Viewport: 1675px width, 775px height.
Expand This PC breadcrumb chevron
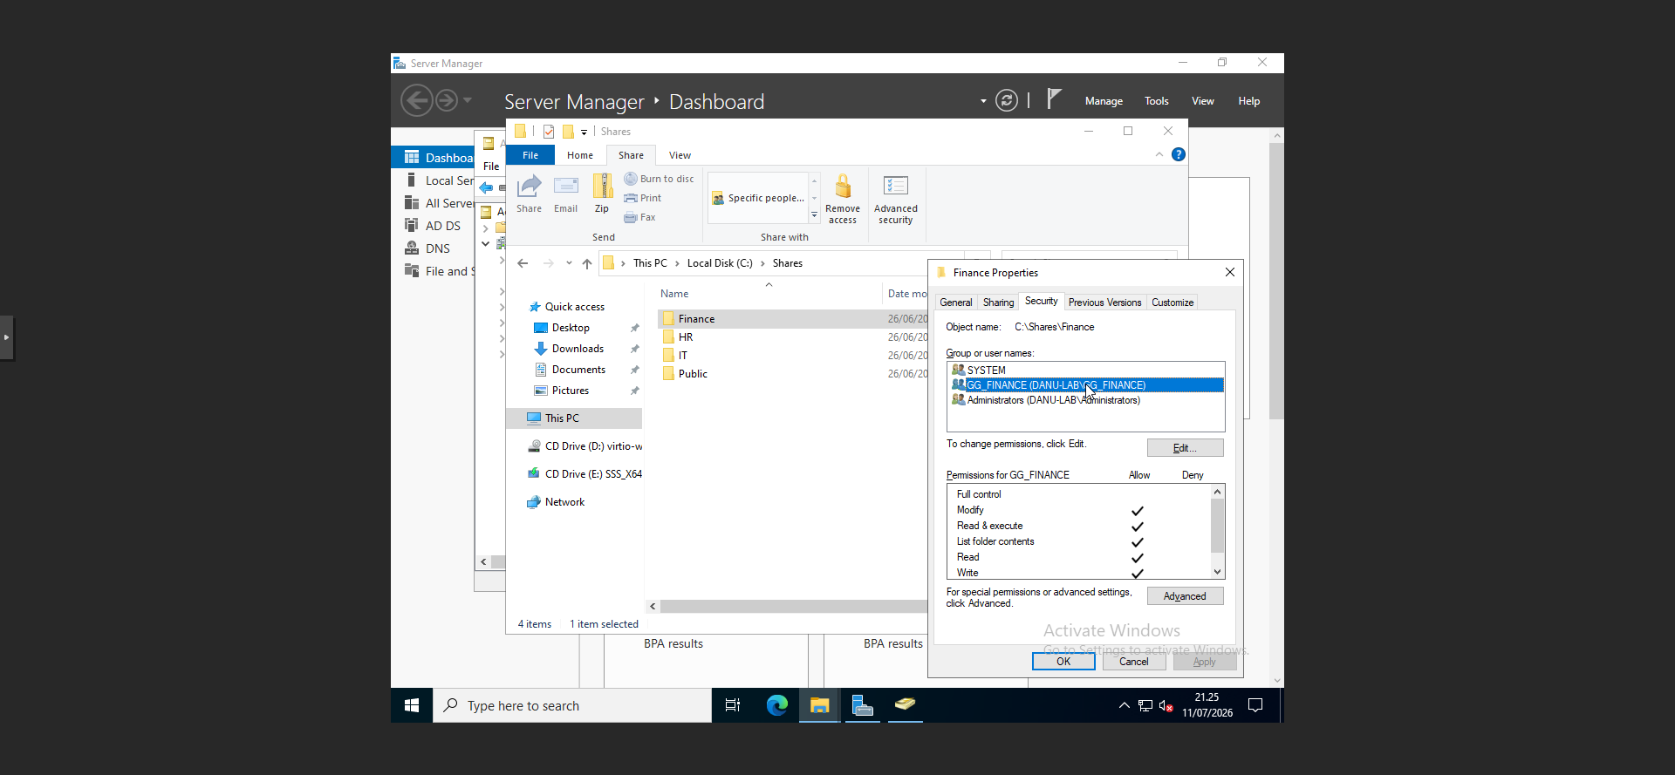pyautogui.click(x=677, y=263)
